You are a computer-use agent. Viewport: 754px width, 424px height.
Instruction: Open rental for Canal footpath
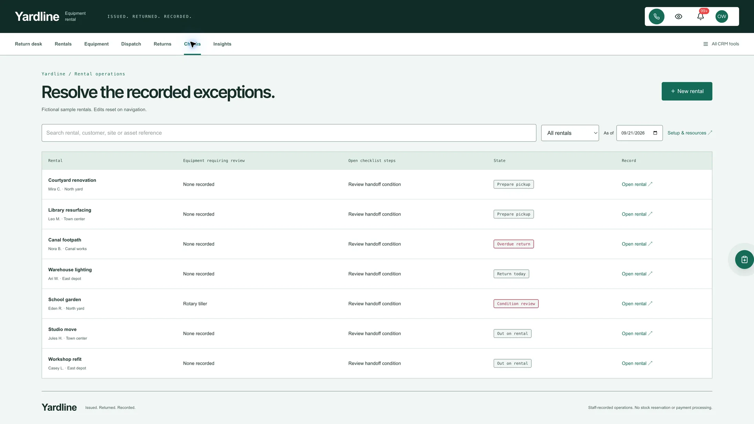click(x=637, y=244)
